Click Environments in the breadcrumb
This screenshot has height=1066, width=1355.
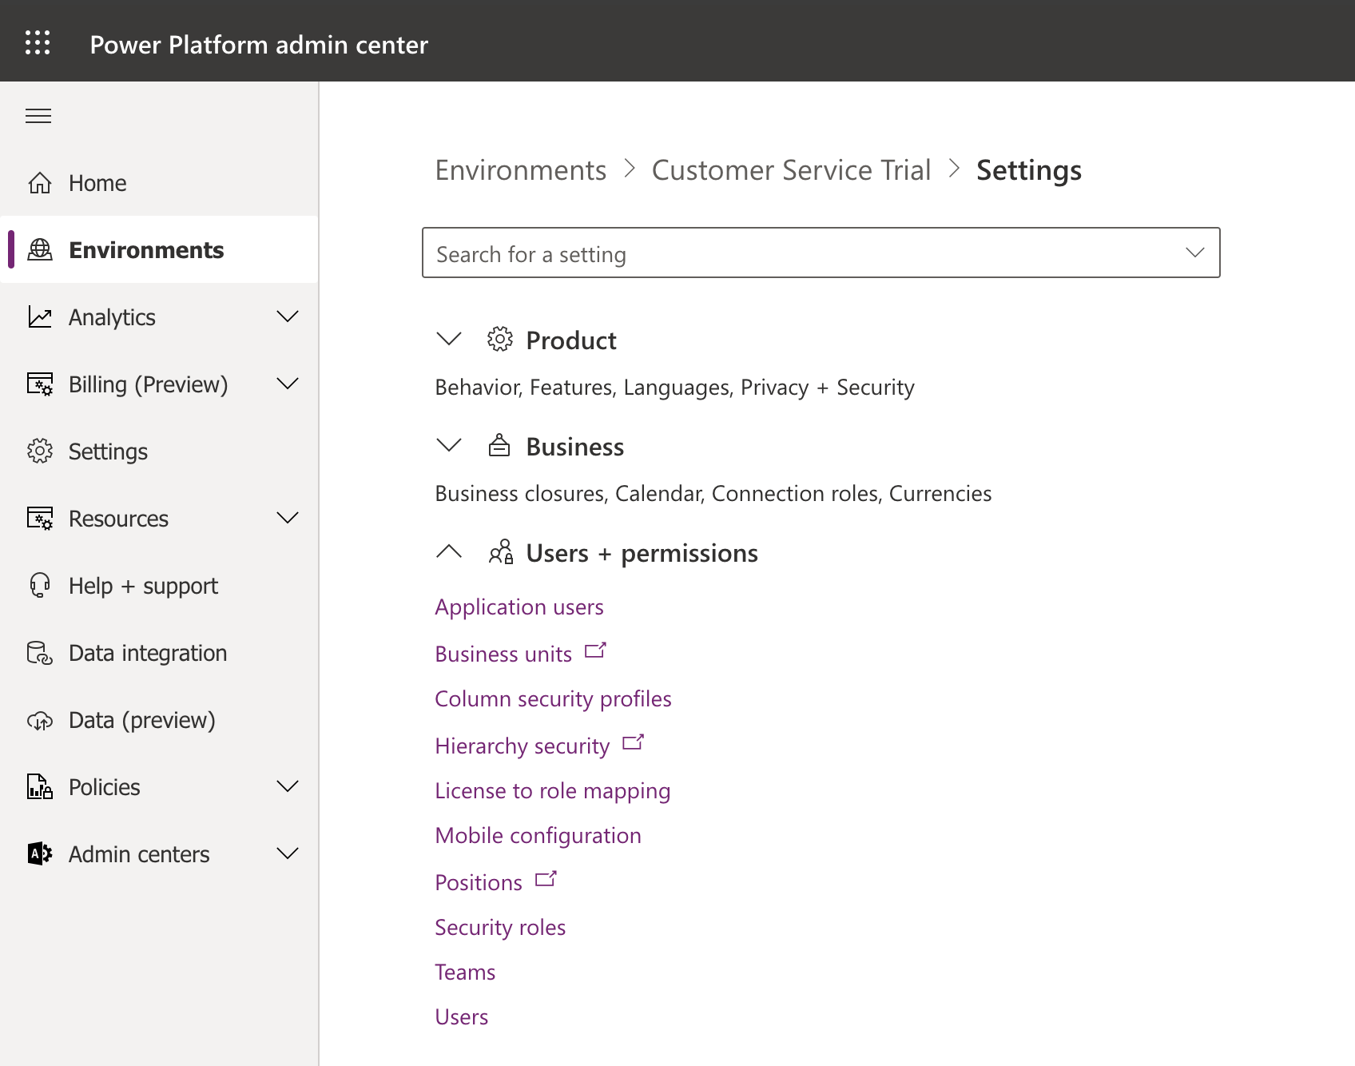[x=521, y=170]
